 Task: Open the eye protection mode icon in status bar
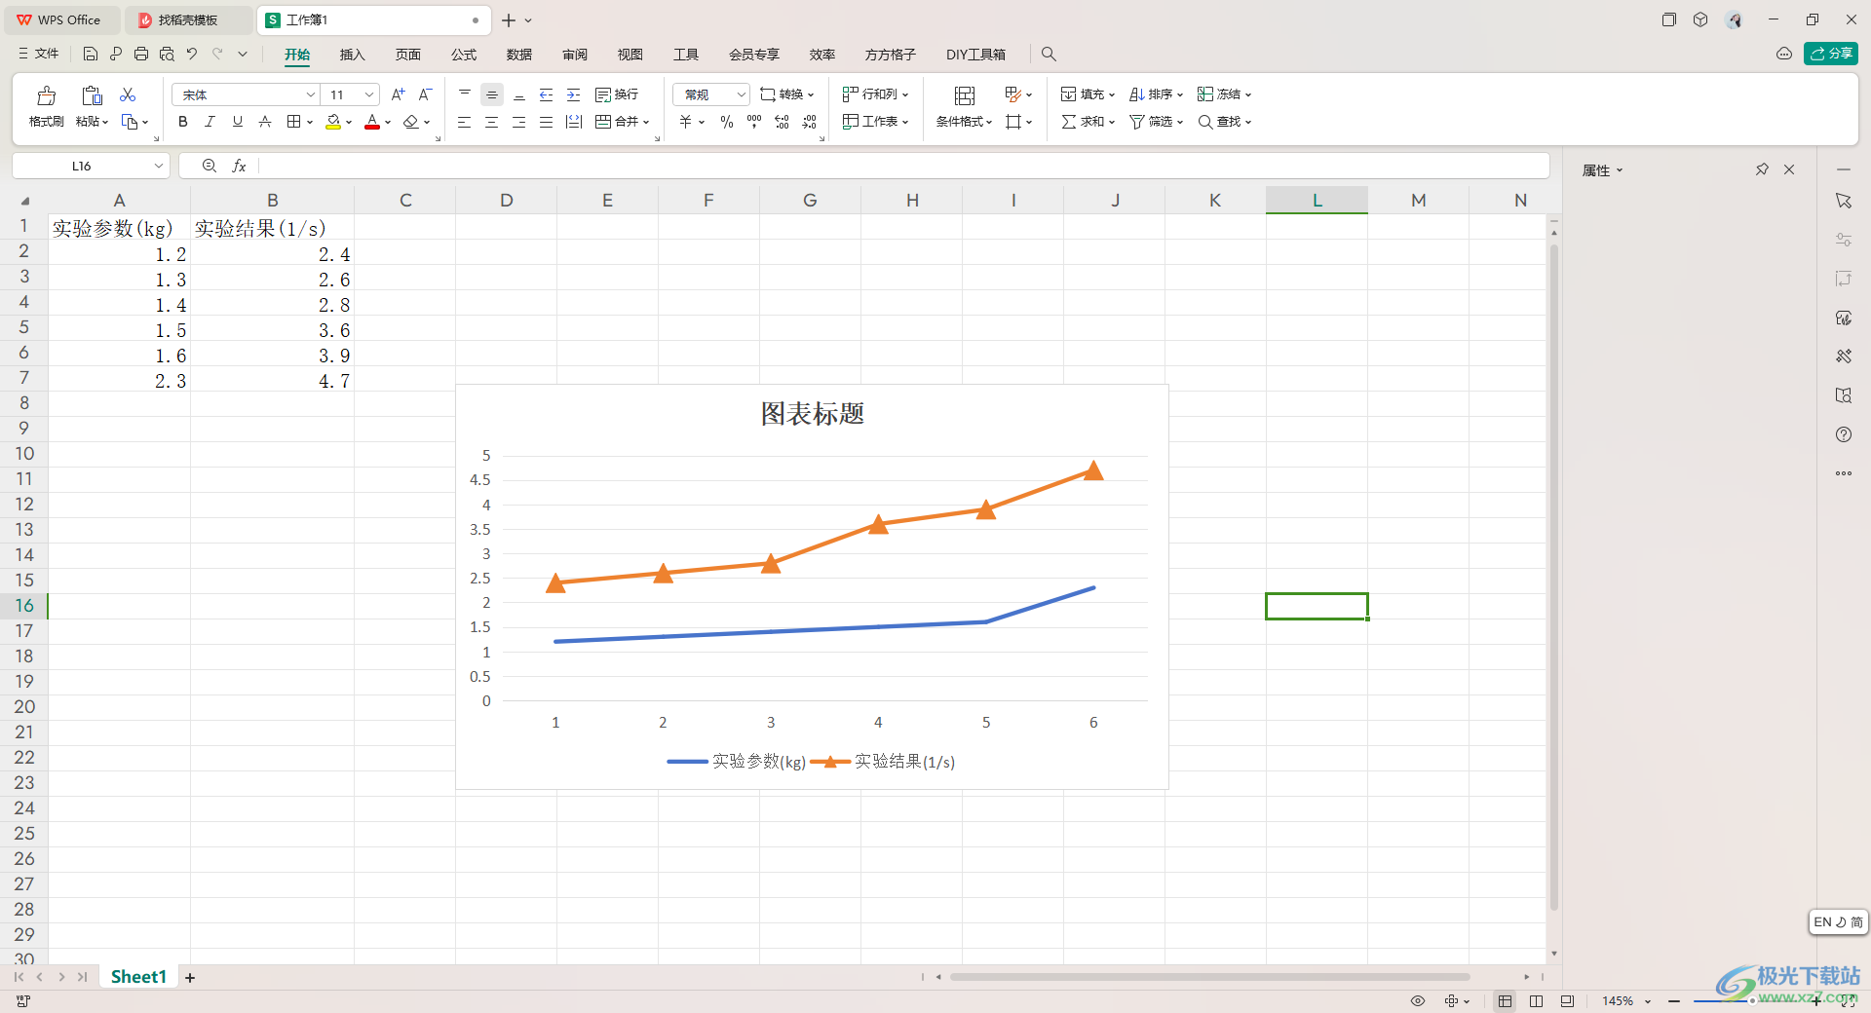1418,1000
